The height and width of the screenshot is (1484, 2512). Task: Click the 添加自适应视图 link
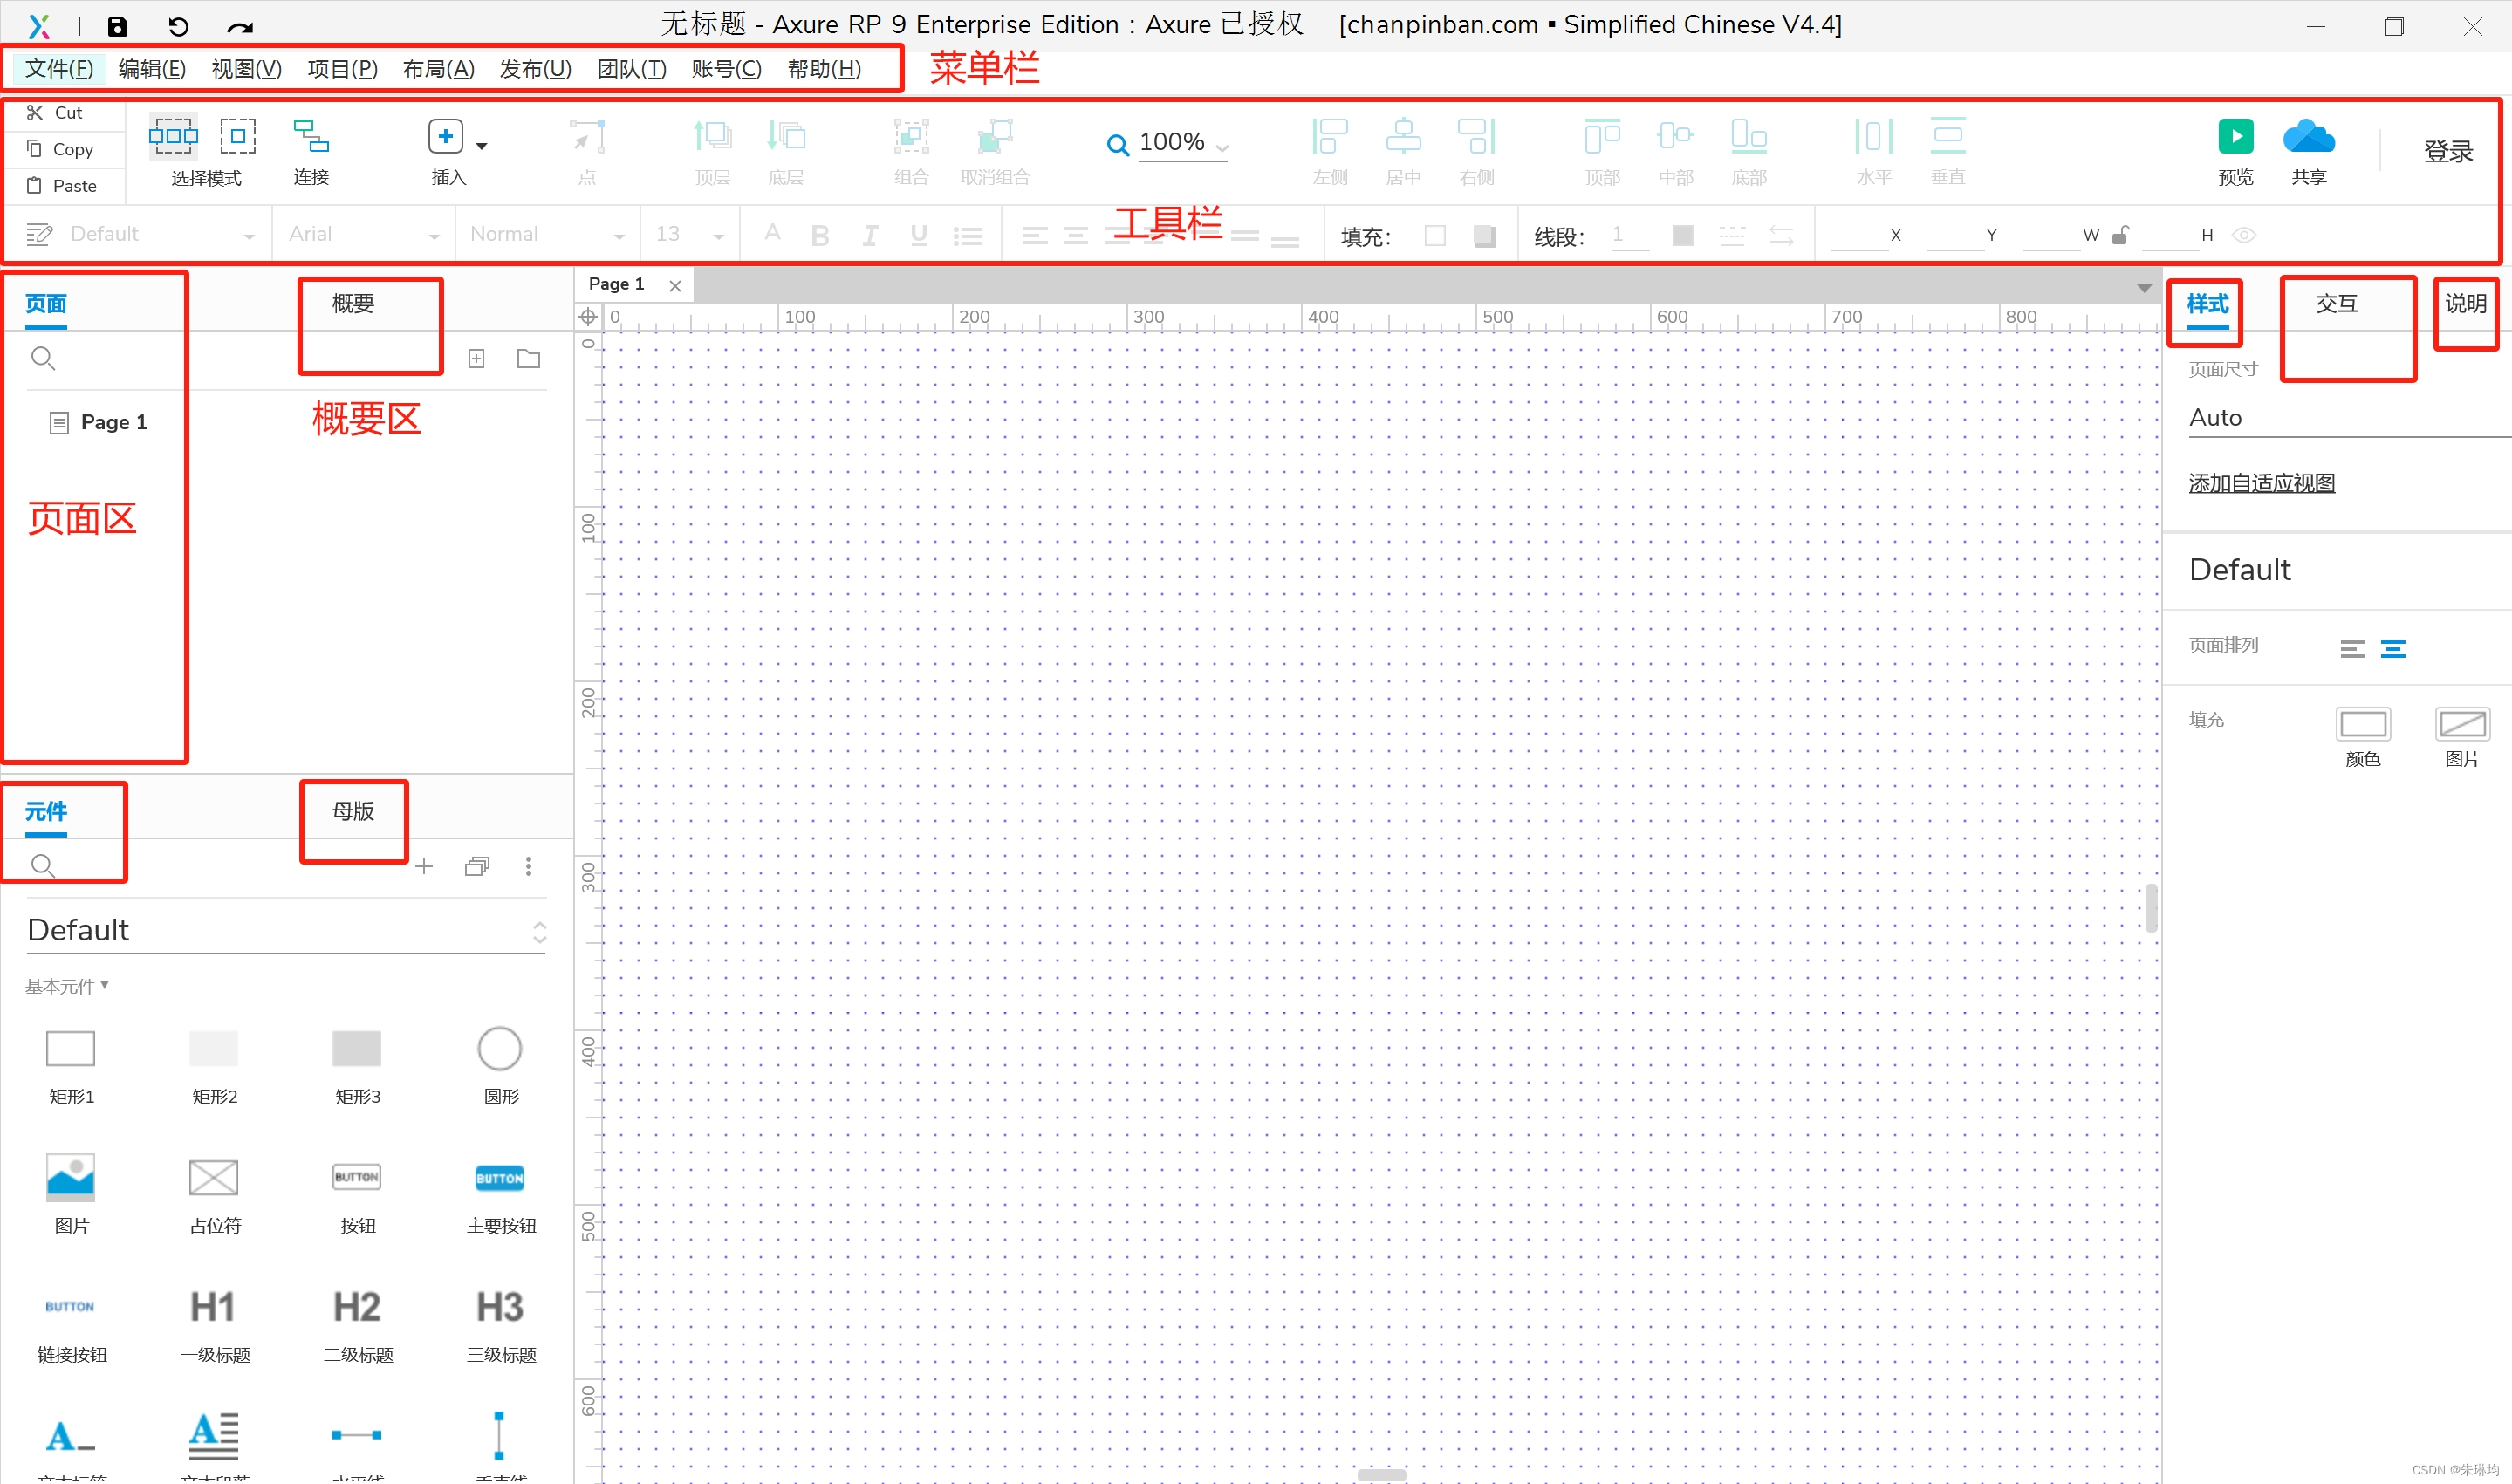pos(2261,483)
